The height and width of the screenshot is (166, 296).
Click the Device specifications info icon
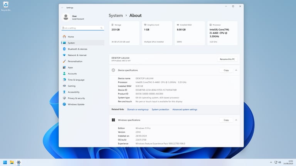coord(113,70)
